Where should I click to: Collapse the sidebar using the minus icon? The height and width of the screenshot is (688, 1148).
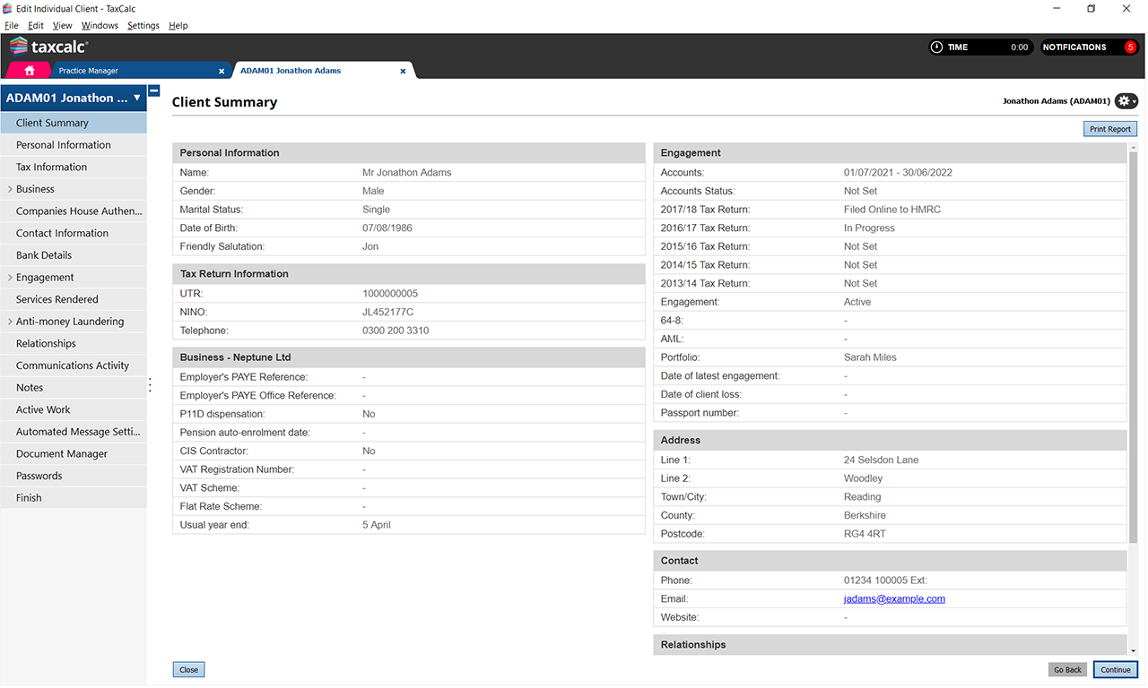click(154, 90)
